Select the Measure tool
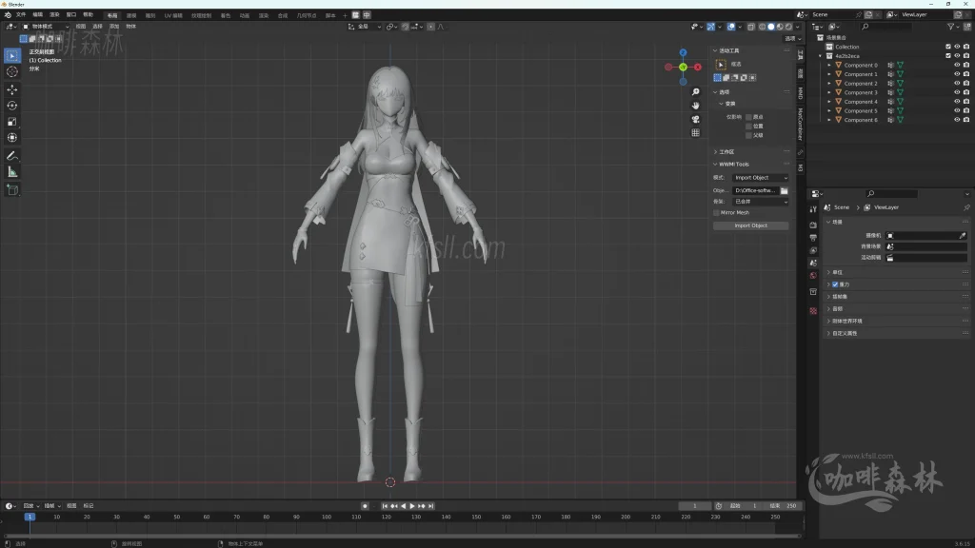 pyautogui.click(x=11, y=172)
